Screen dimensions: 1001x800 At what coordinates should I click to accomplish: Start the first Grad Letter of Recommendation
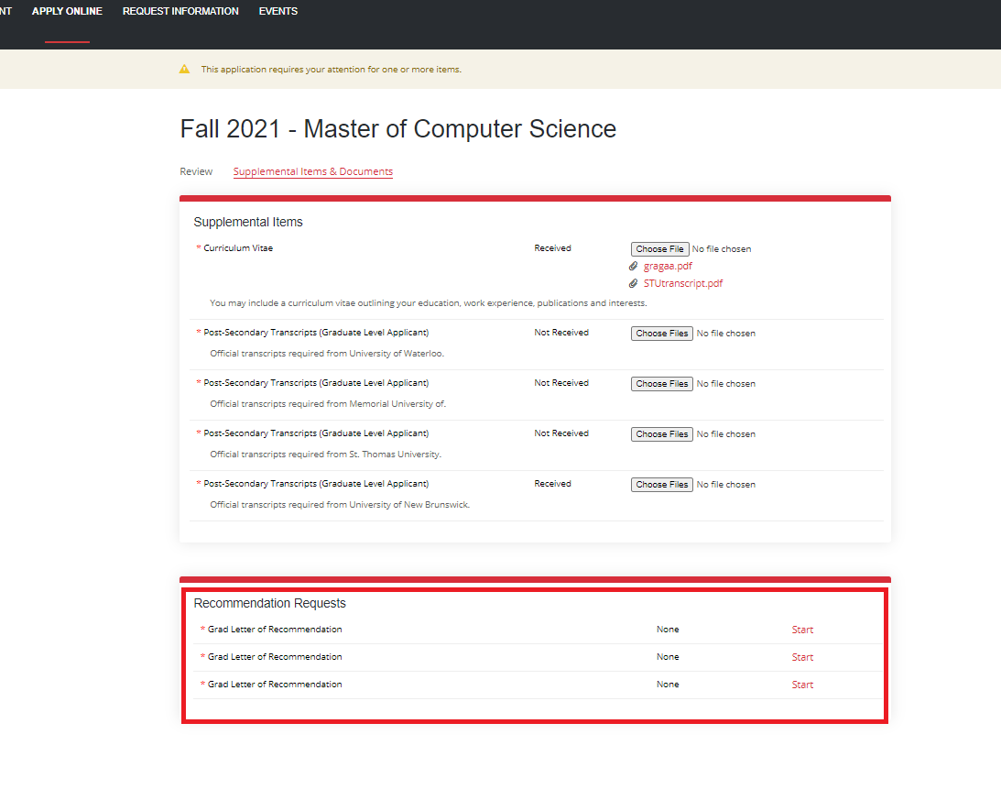click(802, 630)
